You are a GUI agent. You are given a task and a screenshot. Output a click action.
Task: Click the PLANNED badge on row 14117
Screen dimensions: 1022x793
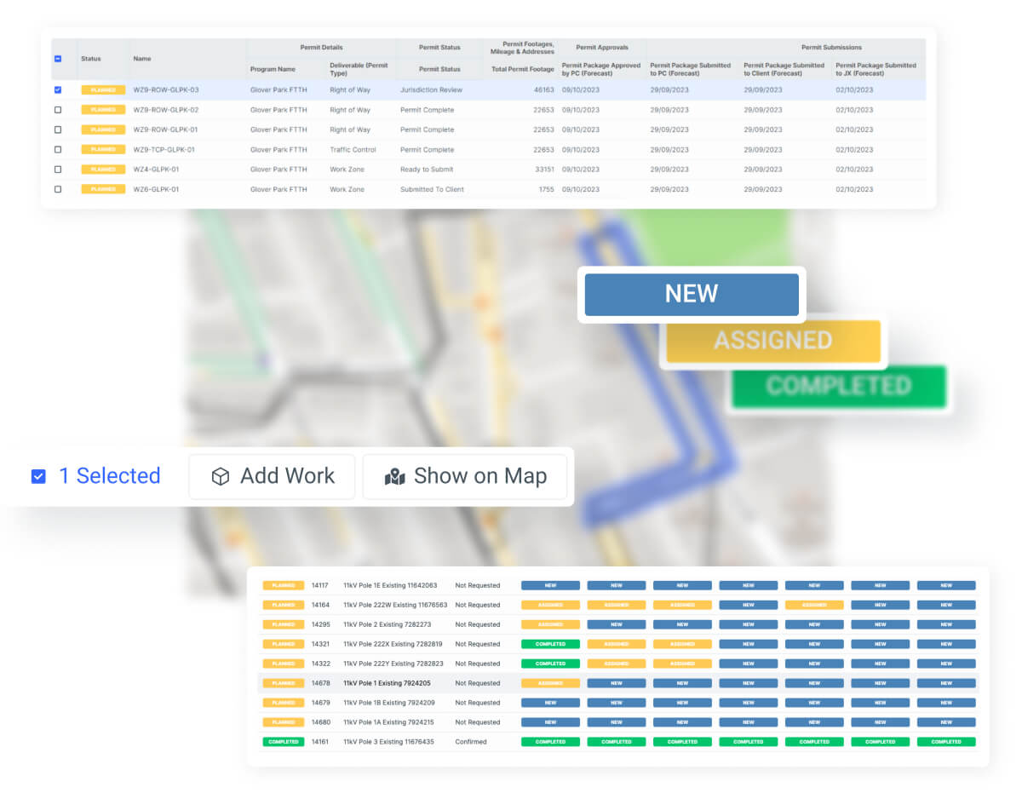click(283, 585)
